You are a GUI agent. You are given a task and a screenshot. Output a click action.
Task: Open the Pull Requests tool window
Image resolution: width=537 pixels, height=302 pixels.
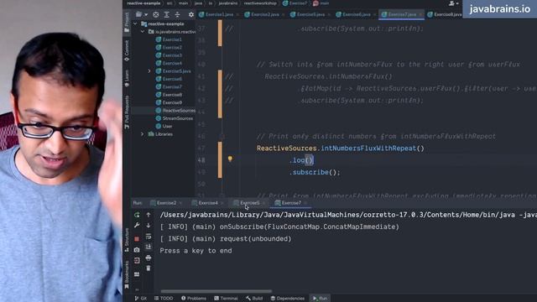pos(127,112)
